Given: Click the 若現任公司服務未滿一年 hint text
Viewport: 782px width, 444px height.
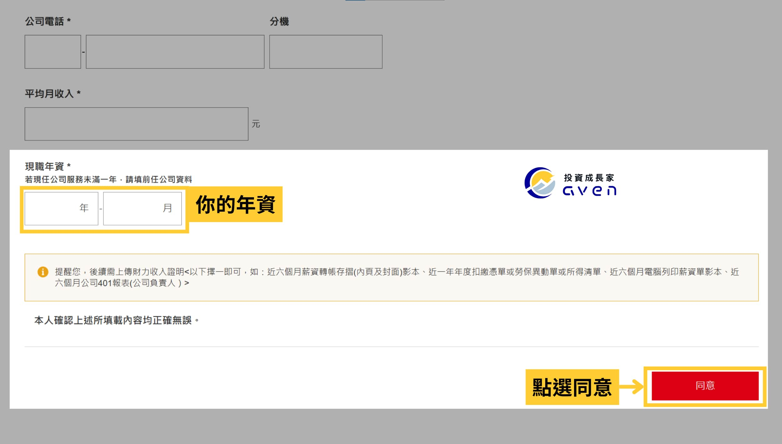Looking at the screenshot, I should [108, 179].
